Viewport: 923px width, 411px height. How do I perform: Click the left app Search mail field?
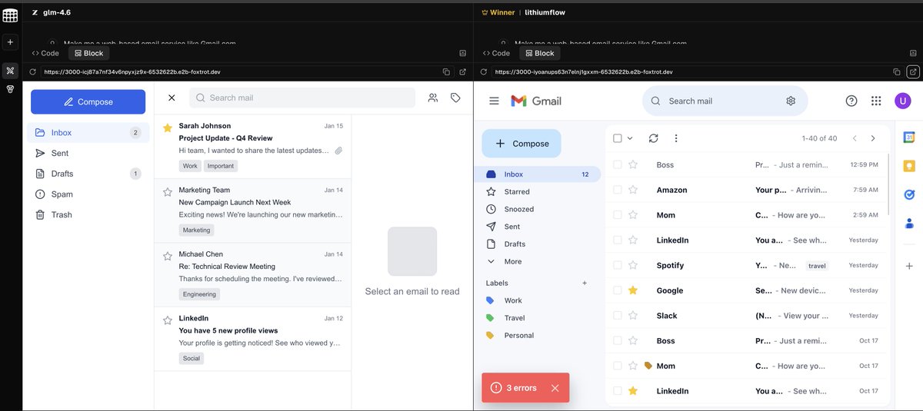(302, 98)
